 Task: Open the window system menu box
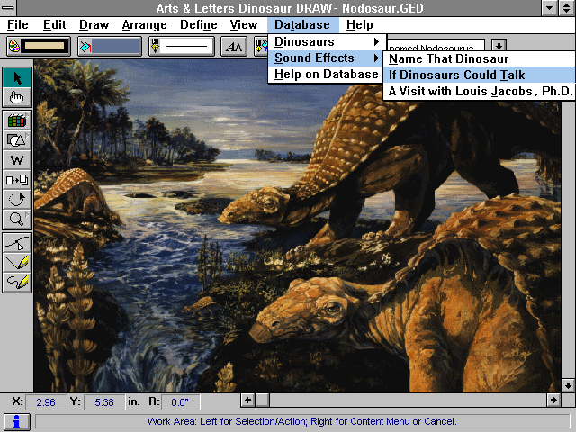[x=8, y=8]
